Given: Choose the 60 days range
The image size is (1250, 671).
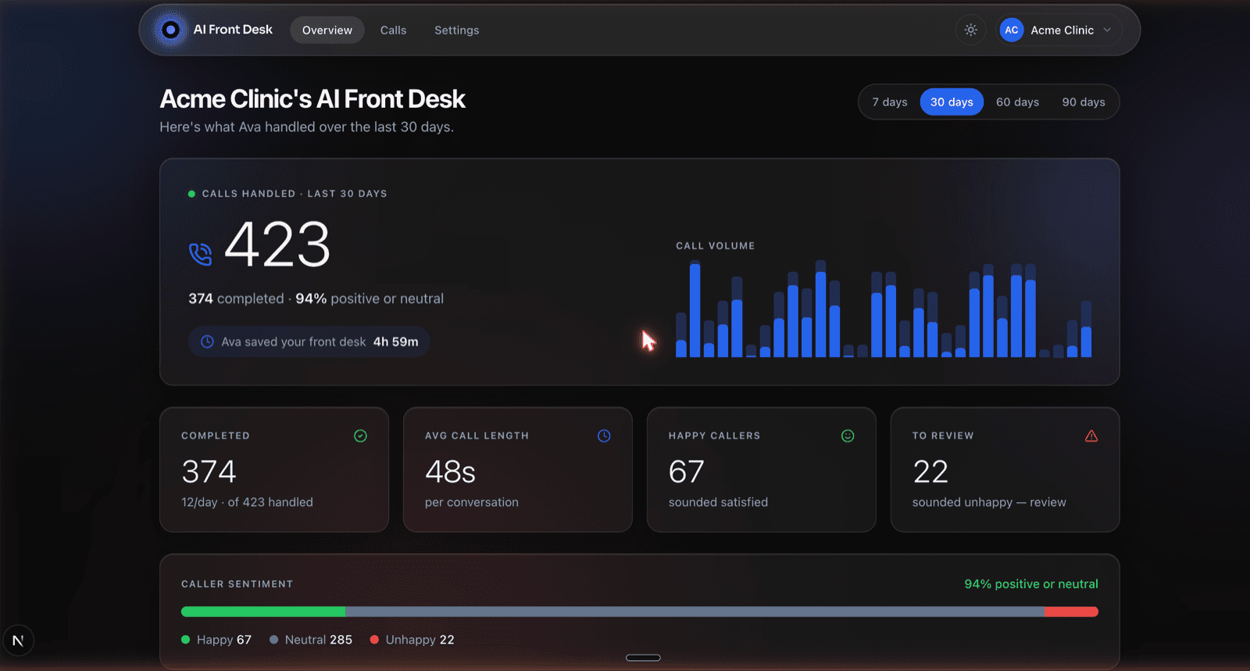Looking at the screenshot, I should [x=1017, y=102].
